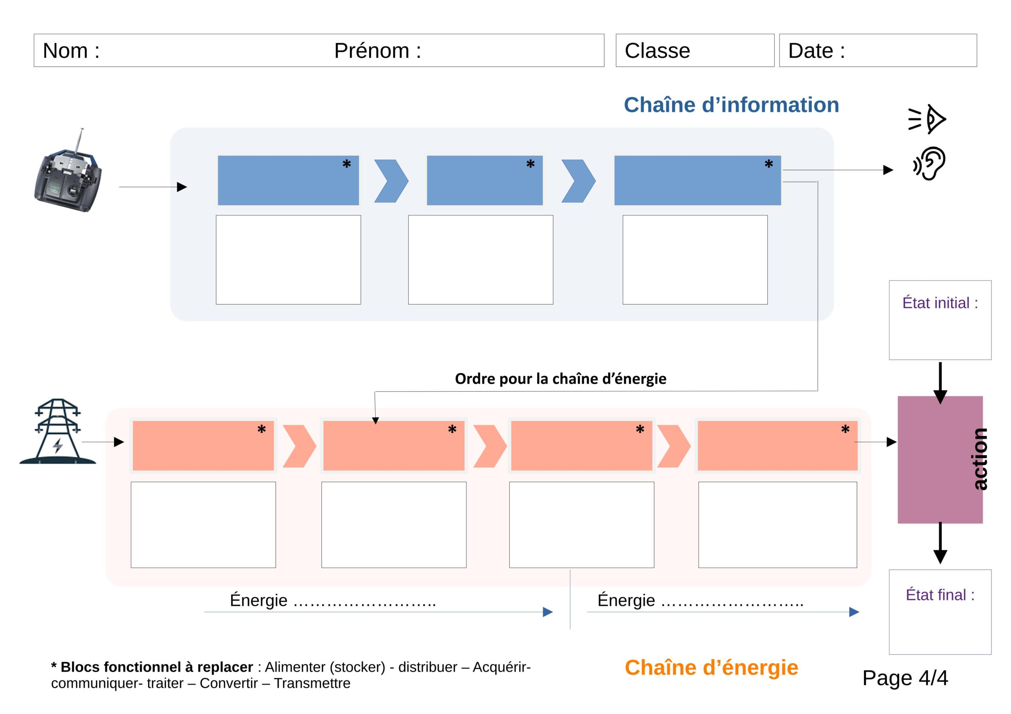Click the last orange functional block
This screenshot has width=1011, height=714.
coord(777,446)
